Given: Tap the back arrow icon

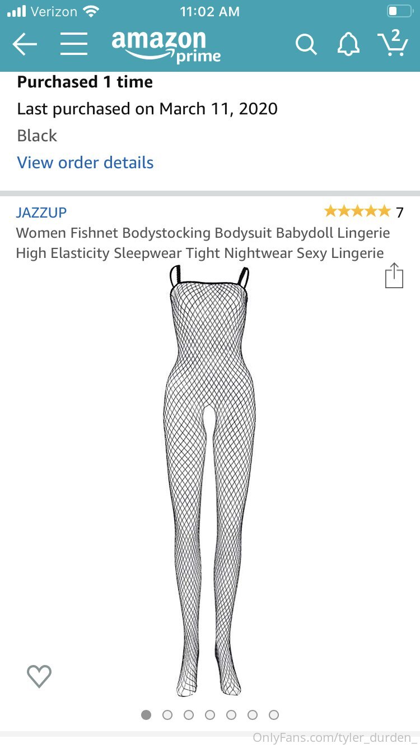Looking at the screenshot, I should point(25,44).
